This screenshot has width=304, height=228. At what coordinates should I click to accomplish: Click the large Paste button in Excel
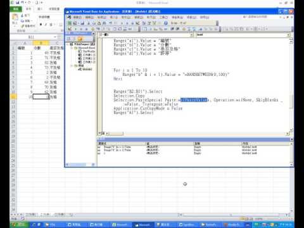pyautogui.click(x=15, y=16)
